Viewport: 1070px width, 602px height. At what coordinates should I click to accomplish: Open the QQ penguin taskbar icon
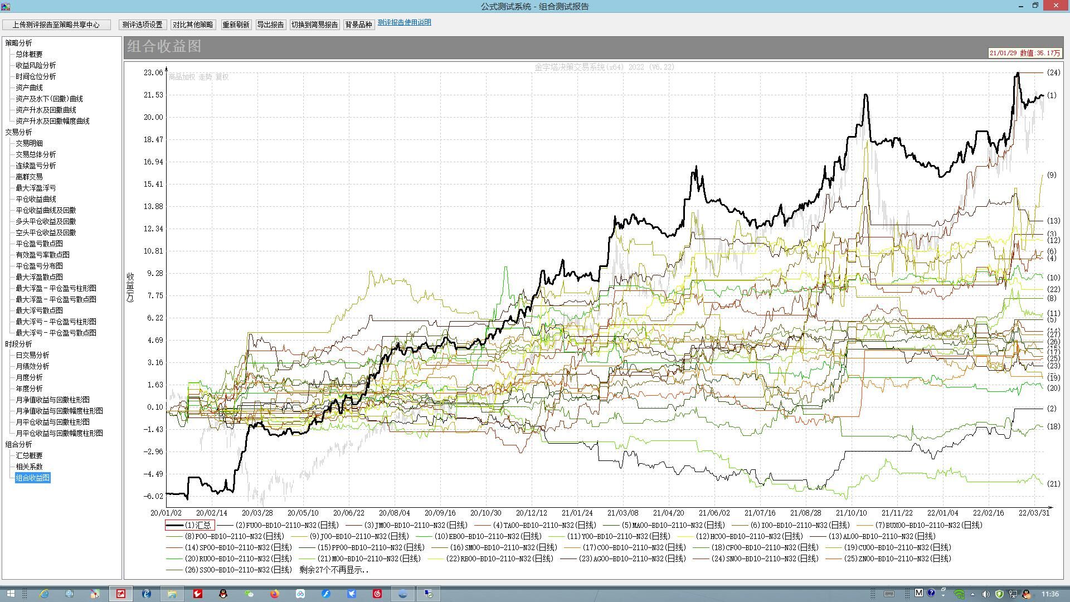223,594
